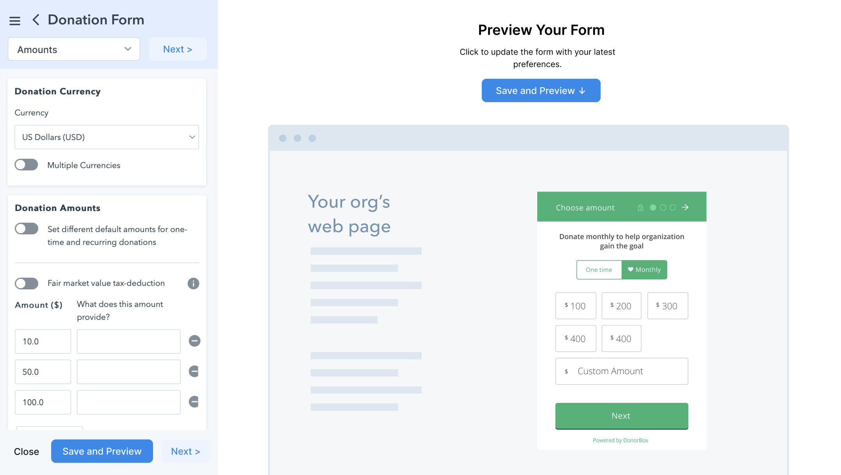Turn on Fair market value tax-deduction
Screen dimensions: 841x475
tap(27, 284)
